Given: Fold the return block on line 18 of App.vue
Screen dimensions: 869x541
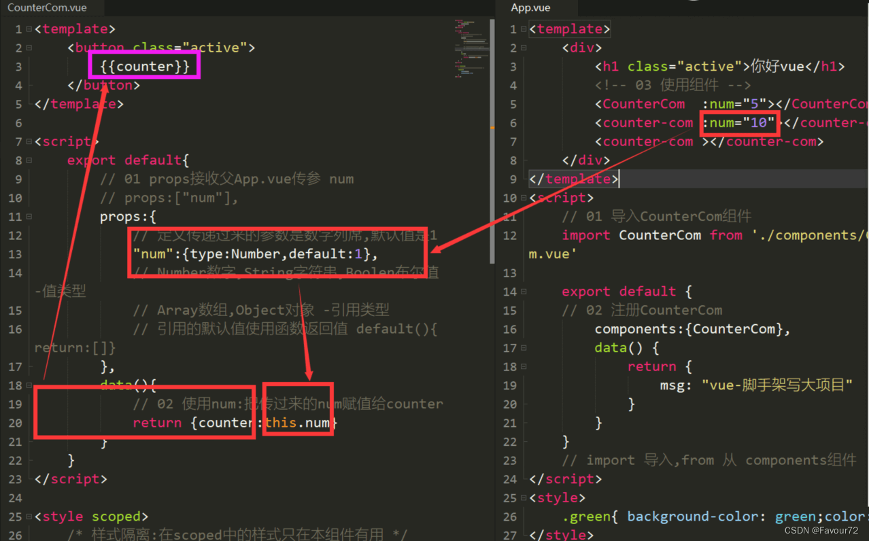Looking at the screenshot, I should pos(523,367).
